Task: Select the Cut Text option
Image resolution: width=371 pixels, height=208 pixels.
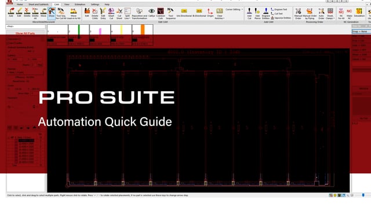Action: coord(277,14)
